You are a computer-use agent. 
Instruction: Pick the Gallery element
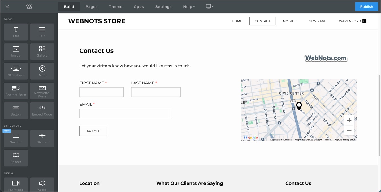click(x=42, y=52)
